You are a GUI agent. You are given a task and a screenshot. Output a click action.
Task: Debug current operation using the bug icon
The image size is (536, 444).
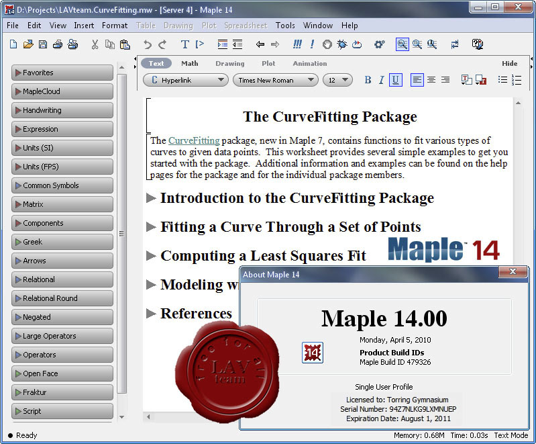(342, 44)
